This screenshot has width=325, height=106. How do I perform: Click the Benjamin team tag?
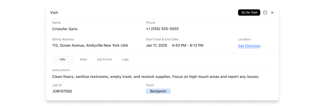[158, 91]
